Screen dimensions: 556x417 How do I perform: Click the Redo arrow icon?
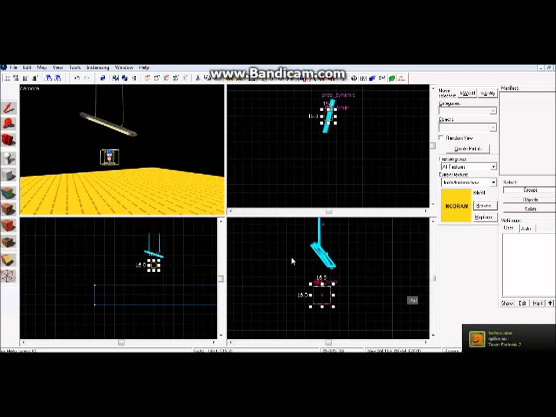(86, 78)
